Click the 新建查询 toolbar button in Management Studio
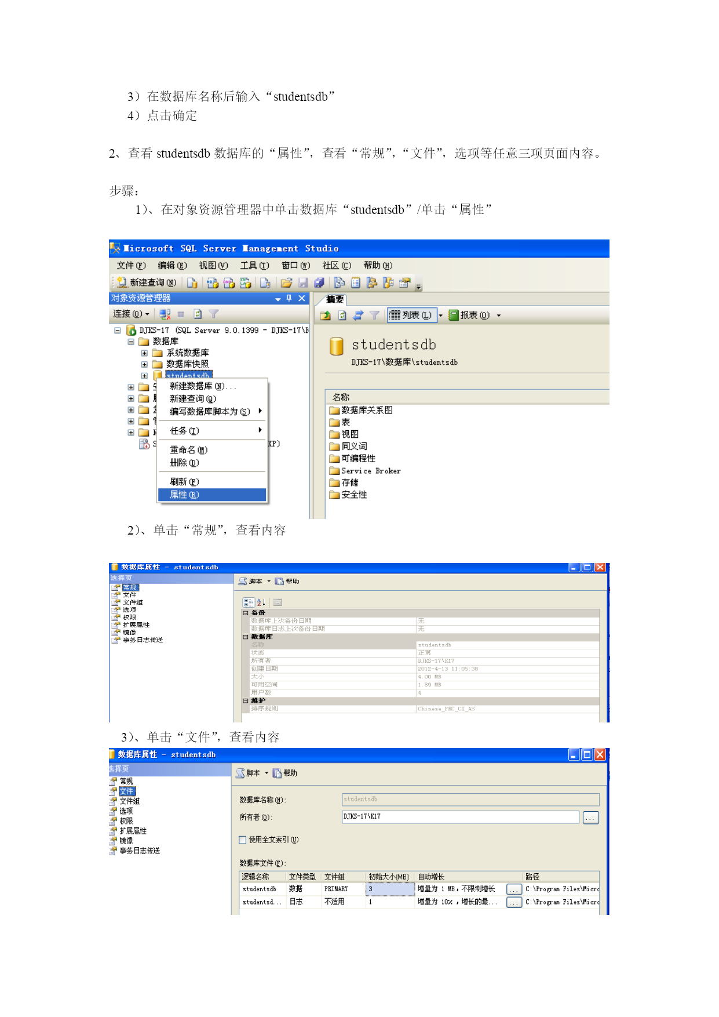 point(147,282)
